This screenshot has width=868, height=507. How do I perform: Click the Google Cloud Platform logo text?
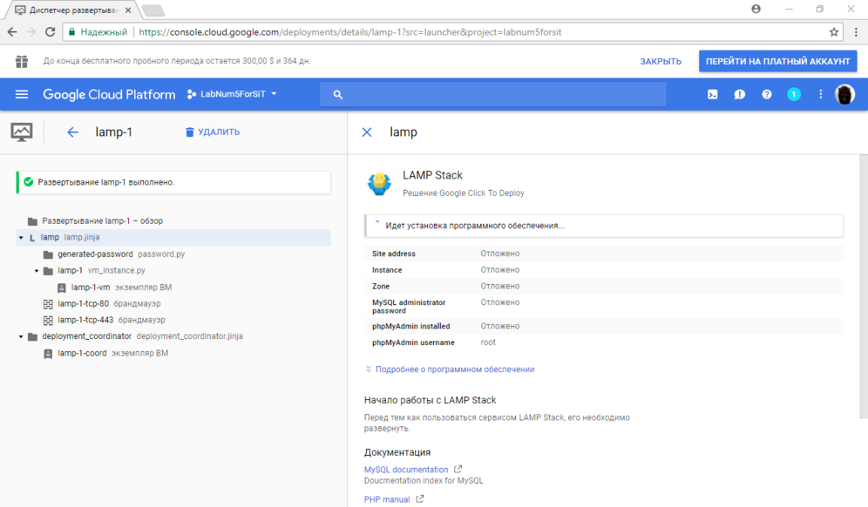[109, 95]
